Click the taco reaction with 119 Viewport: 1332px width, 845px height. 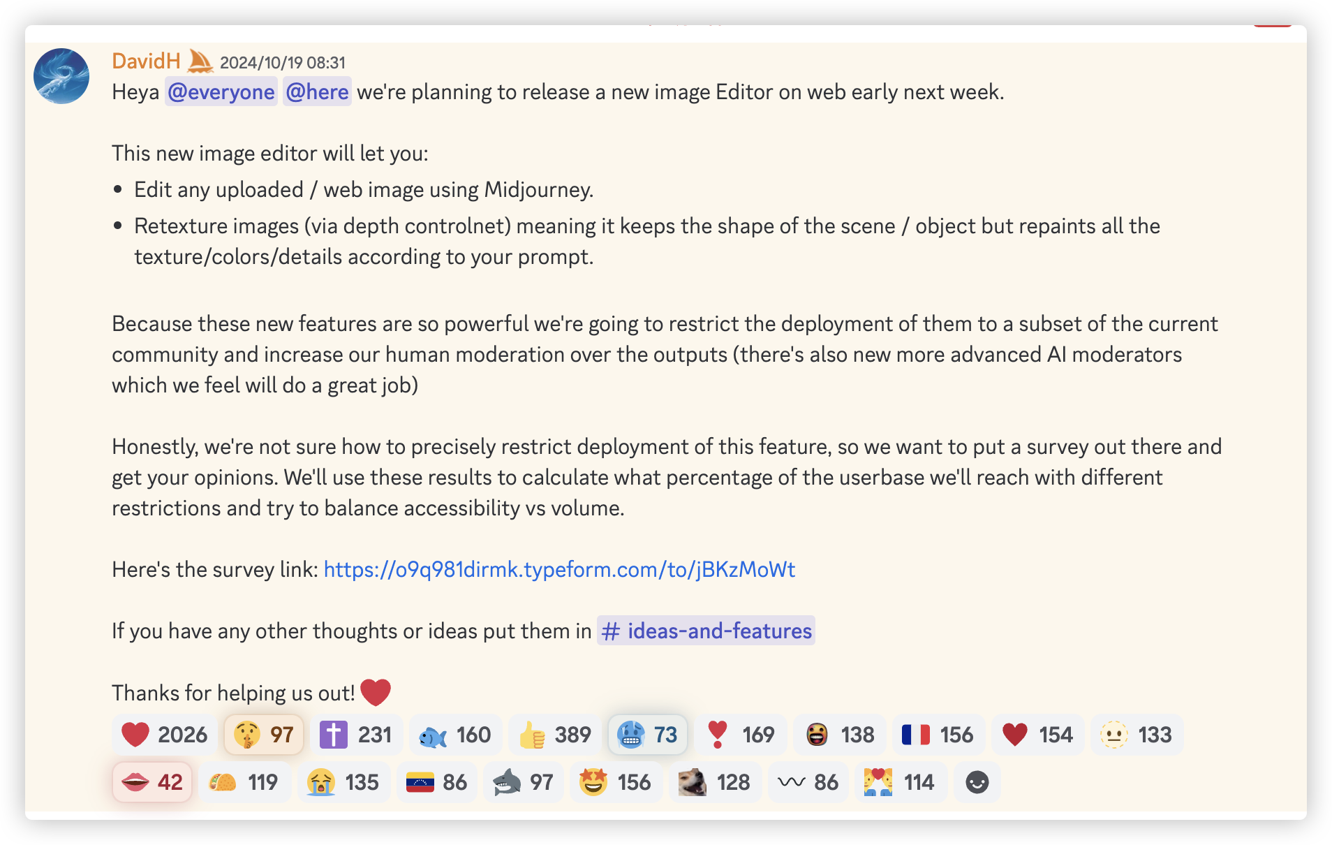coord(244,782)
